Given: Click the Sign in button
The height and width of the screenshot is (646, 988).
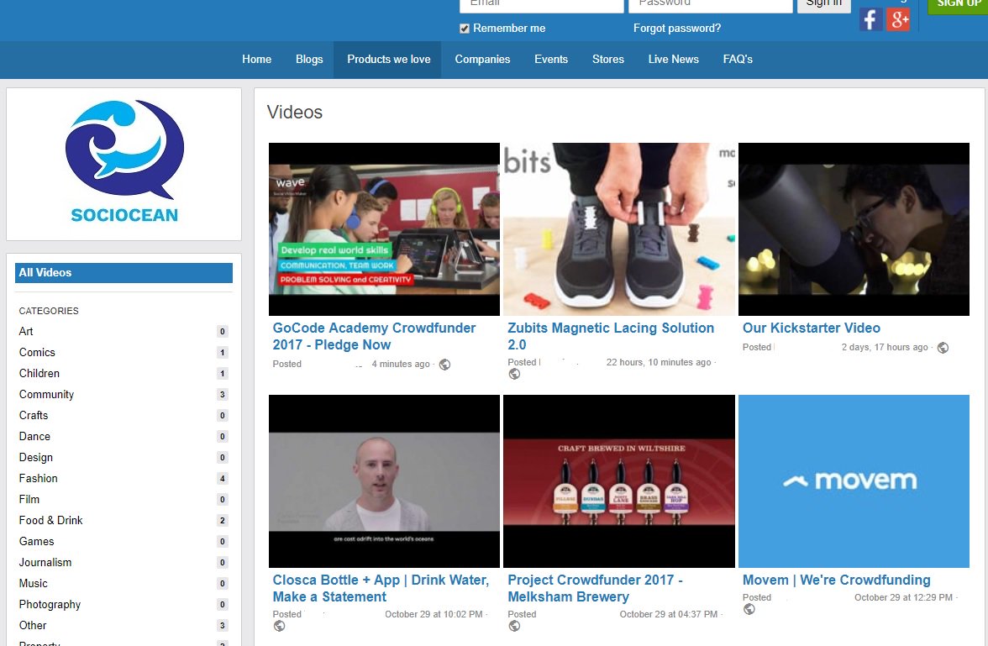Looking at the screenshot, I should click(x=823, y=5).
